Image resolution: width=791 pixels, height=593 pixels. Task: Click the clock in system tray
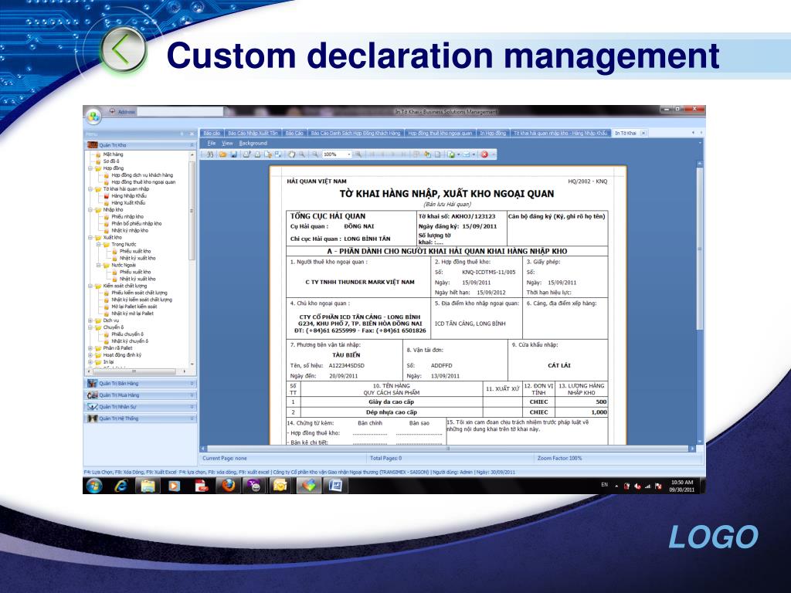click(x=681, y=486)
